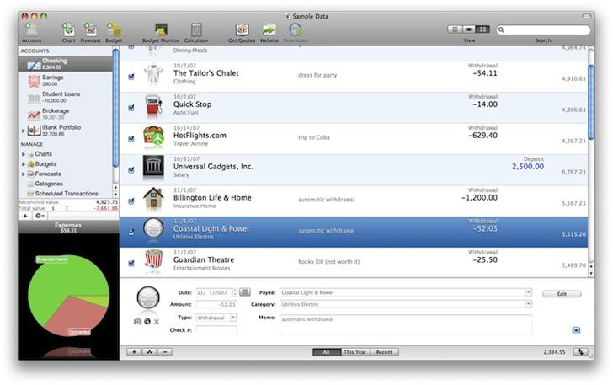Click the Check # input field
613x385 pixels.
[x=216, y=330]
